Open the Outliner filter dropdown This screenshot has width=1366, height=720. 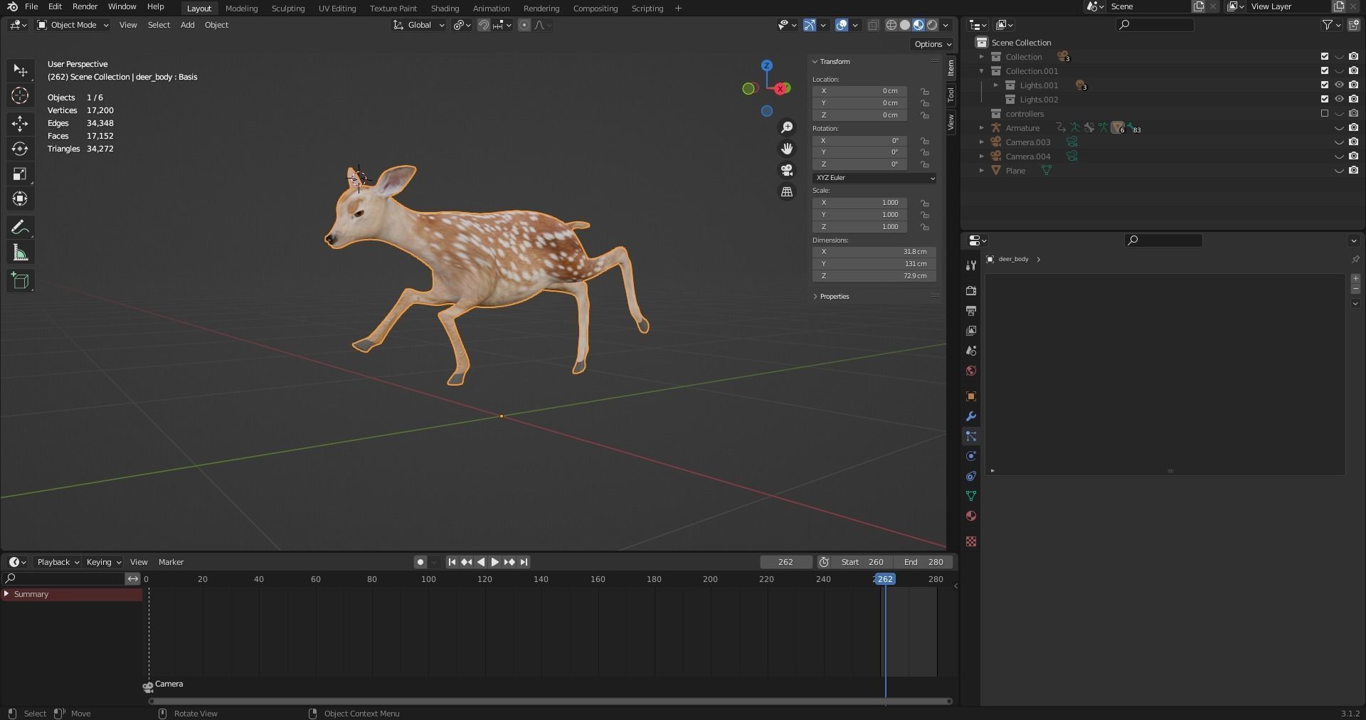(x=1331, y=25)
